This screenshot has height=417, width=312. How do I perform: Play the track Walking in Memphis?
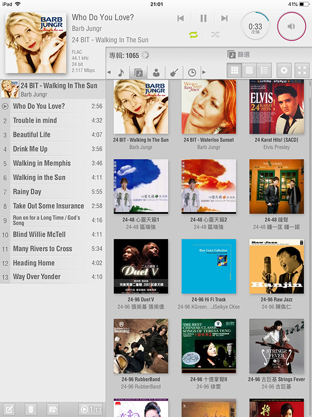(42, 163)
